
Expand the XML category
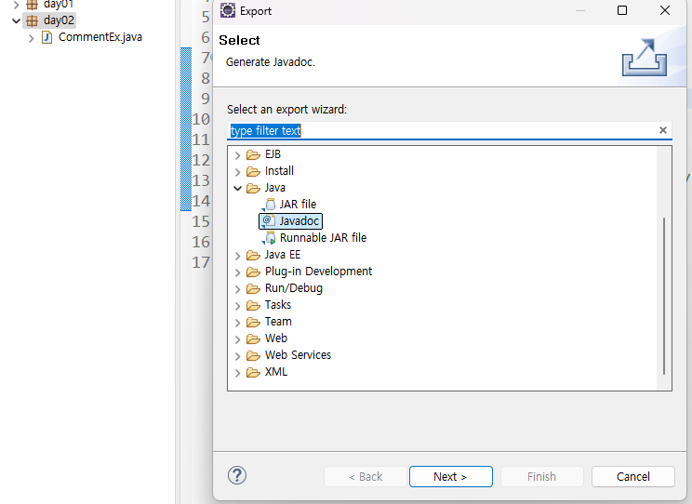237,373
